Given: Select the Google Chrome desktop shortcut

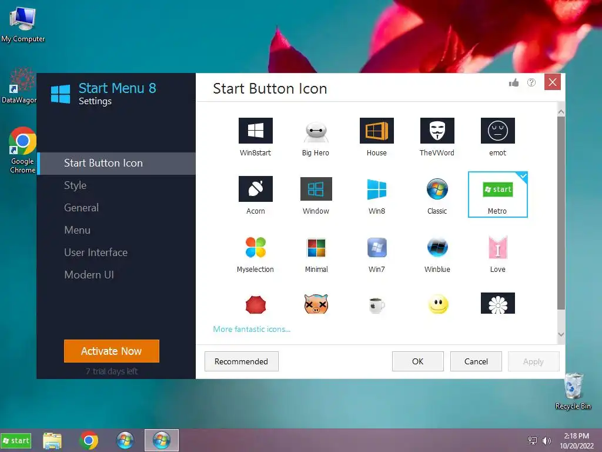Looking at the screenshot, I should tap(22, 151).
